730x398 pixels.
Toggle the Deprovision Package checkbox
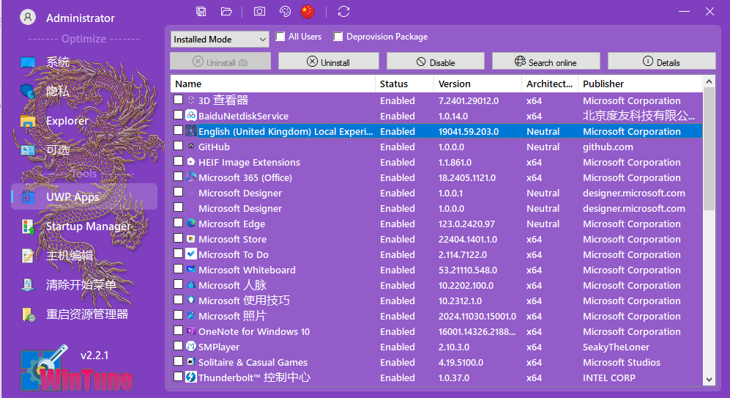point(338,37)
